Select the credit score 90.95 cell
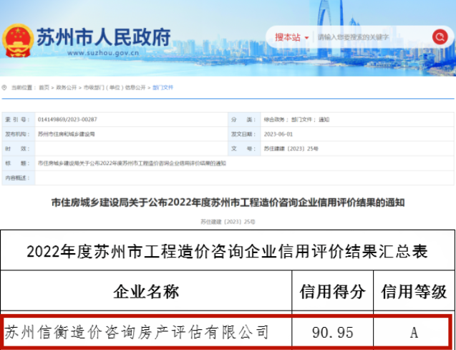This screenshot has width=456, height=350. [333, 332]
